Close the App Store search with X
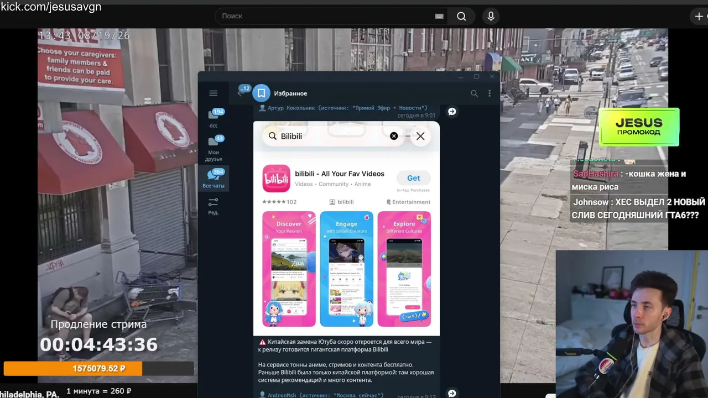This screenshot has height=398, width=708. 420,136
